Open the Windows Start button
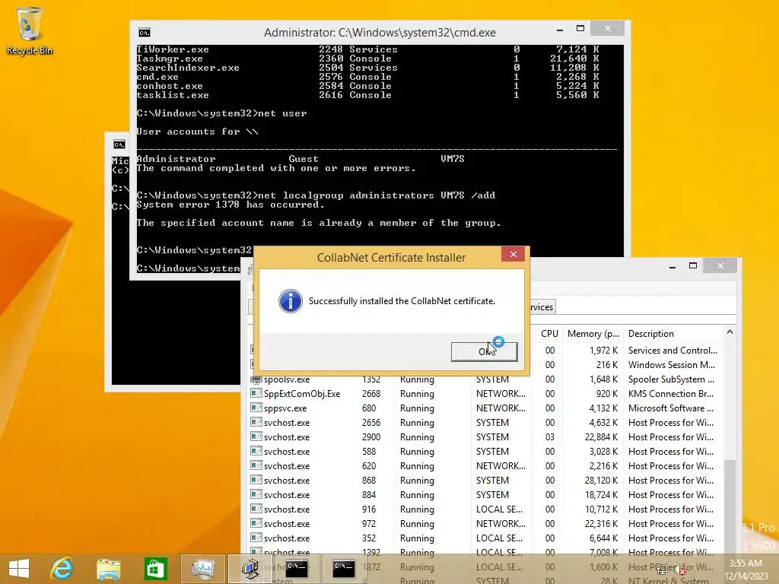This screenshot has height=584, width=779. tap(19, 568)
